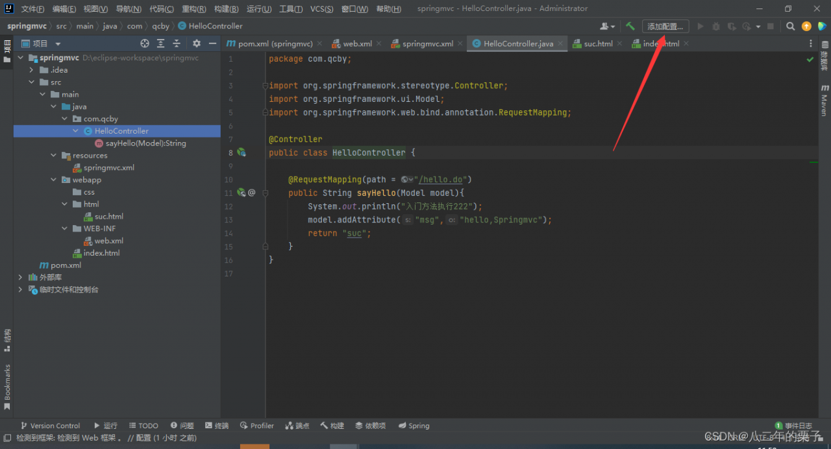
Task: Collapse the webapp folder in project tree
Action: click(x=55, y=180)
